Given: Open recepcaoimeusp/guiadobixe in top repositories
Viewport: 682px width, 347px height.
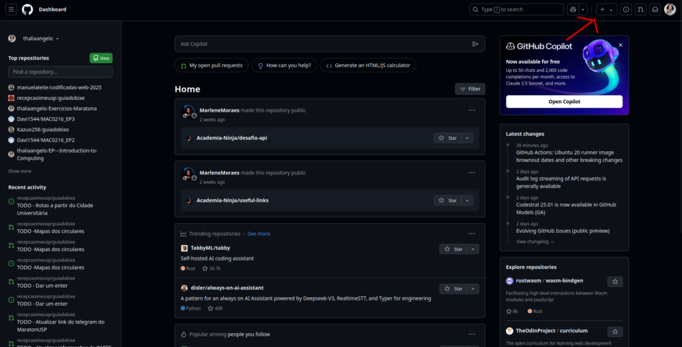Looking at the screenshot, I should 51,98.
